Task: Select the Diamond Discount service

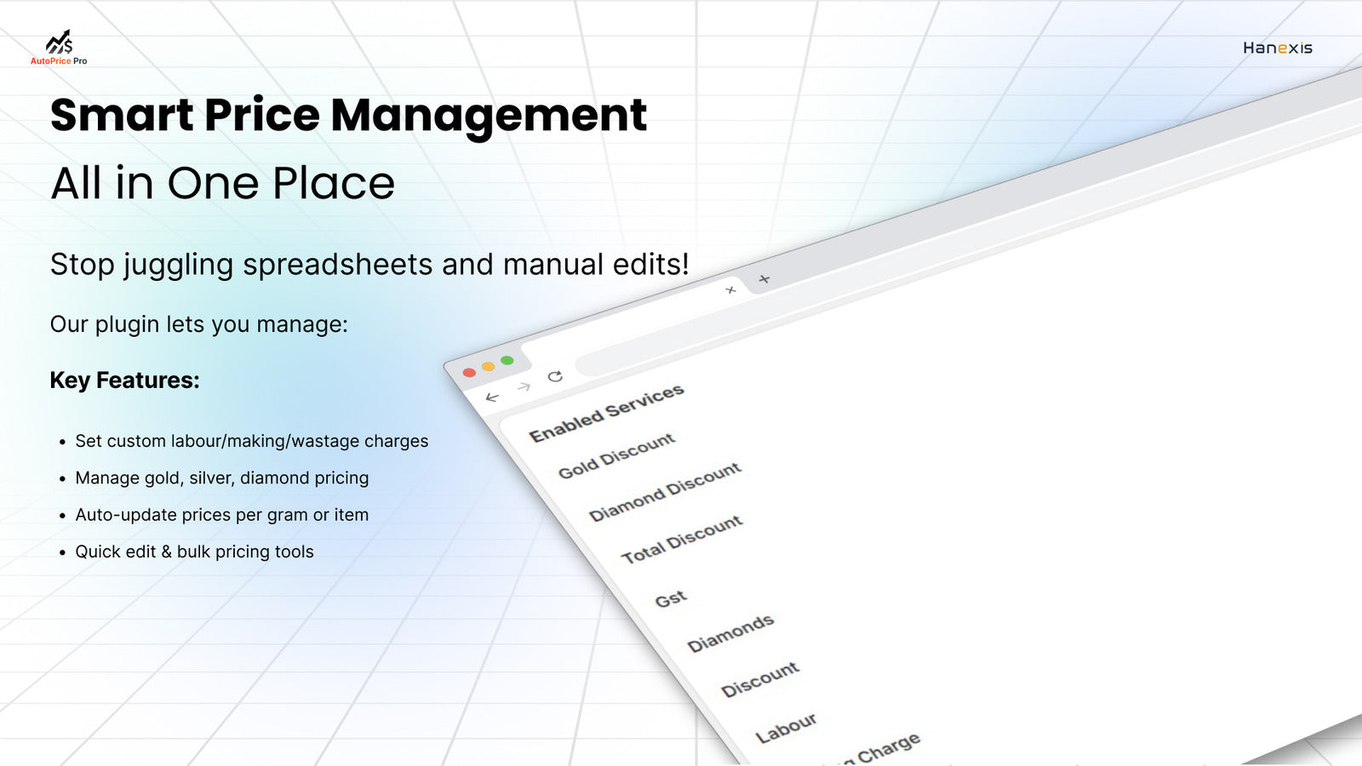Action: (x=665, y=492)
